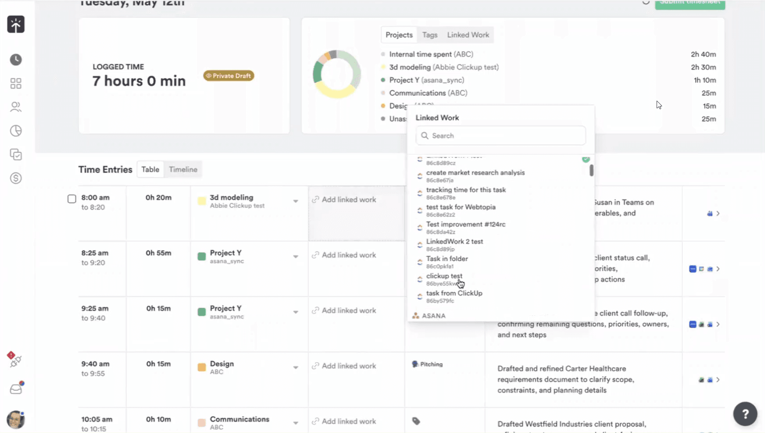Click the Design orange color swatch
765x433 pixels.
point(202,368)
